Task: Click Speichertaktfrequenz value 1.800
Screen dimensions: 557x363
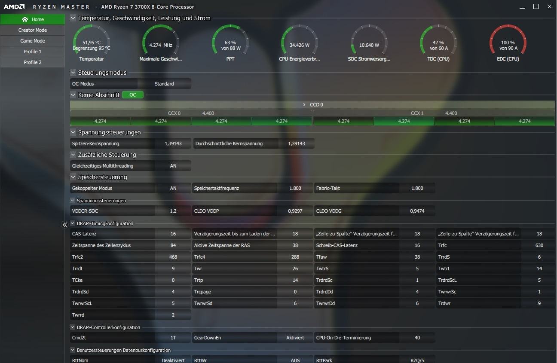Action: [x=295, y=188]
